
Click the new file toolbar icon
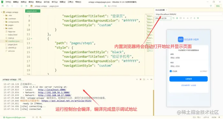[x=3, y=6]
